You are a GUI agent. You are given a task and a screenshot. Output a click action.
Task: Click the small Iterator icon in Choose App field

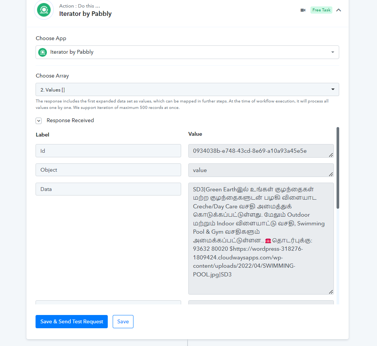point(43,52)
